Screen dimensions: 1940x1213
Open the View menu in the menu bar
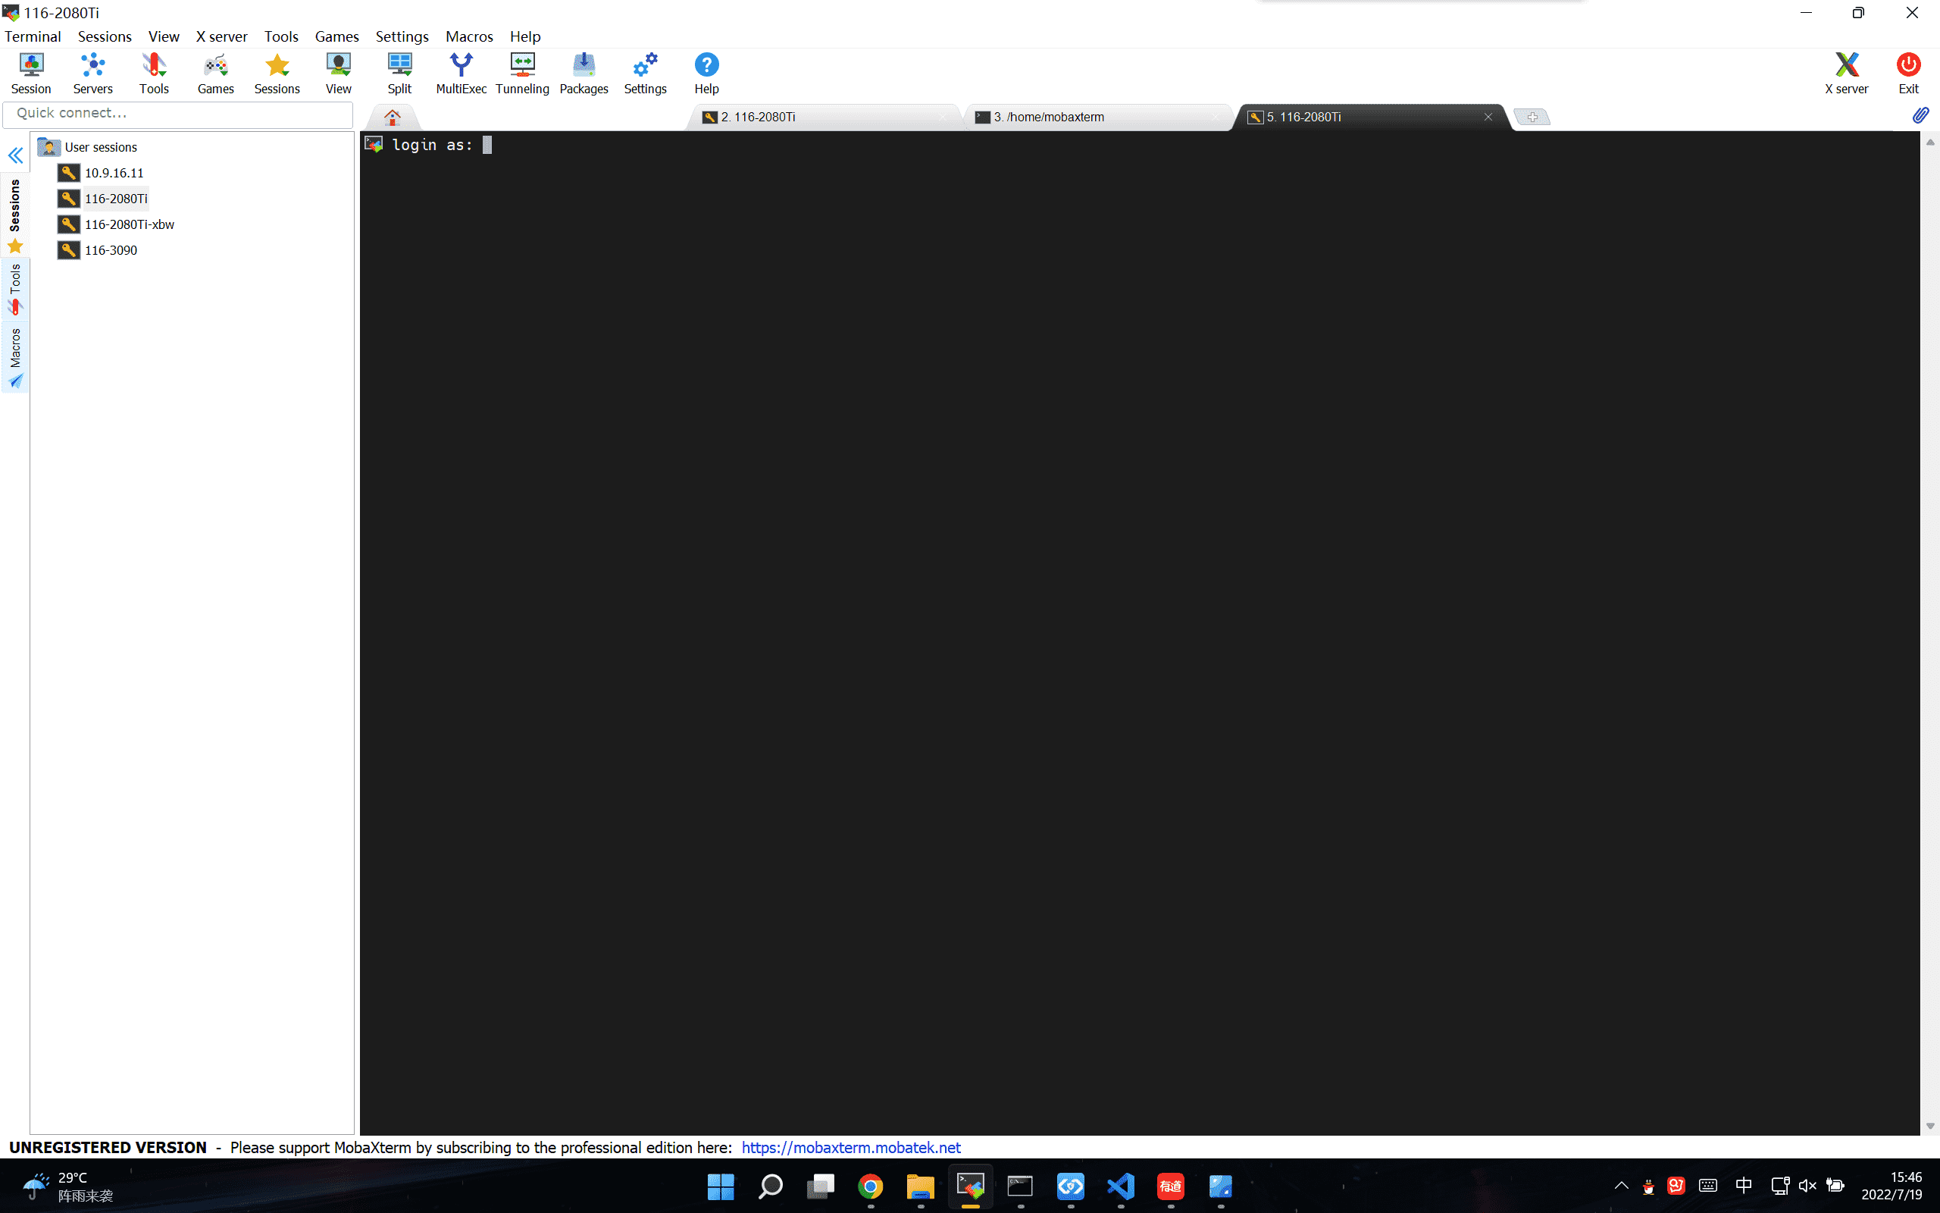(x=164, y=36)
